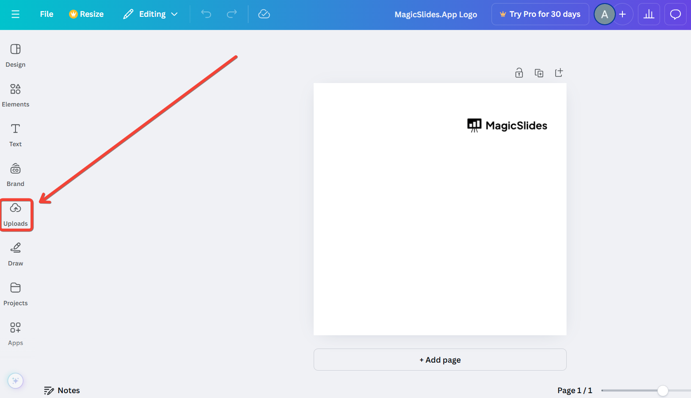Redo the last action

tap(232, 14)
